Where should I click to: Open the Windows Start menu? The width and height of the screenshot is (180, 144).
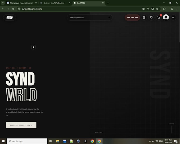[3, 141]
